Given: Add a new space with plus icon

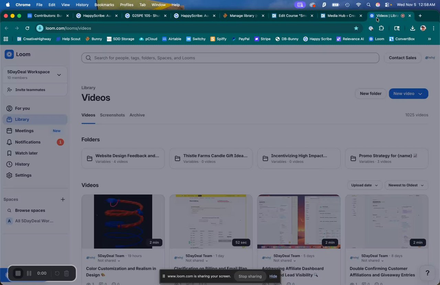Looking at the screenshot, I should click(x=63, y=199).
